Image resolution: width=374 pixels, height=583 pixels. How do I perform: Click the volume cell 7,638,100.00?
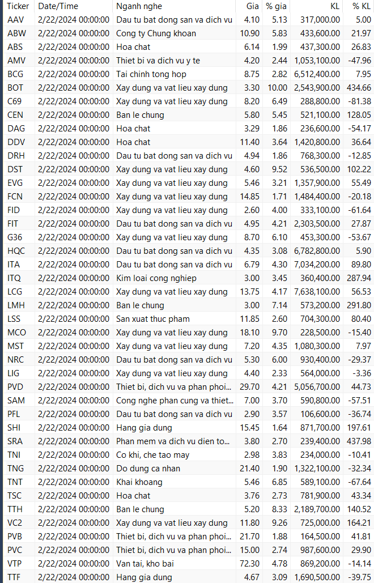pyautogui.click(x=317, y=292)
